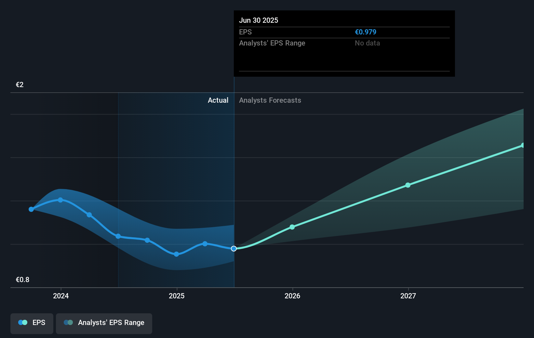Click the final data point at chart's right edge
The height and width of the screenshot is (338, 534).
[523, 145]
